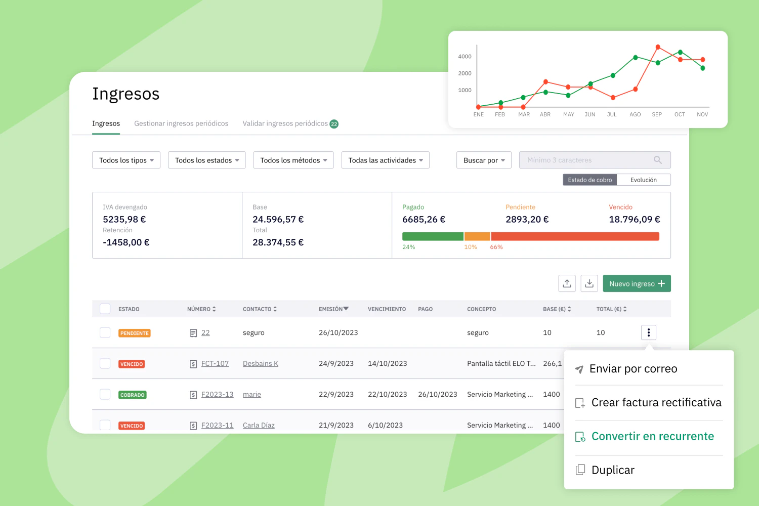759x506 pixels.
Task: Click the export/upload icon above the table
Action: [x=567, y=283]
